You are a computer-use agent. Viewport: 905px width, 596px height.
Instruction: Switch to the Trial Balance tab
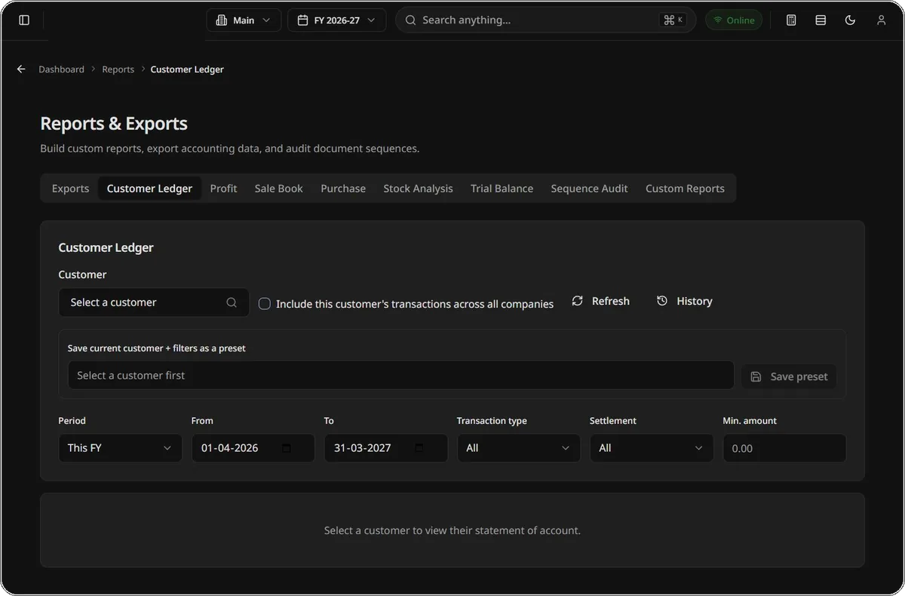(502, 189)
